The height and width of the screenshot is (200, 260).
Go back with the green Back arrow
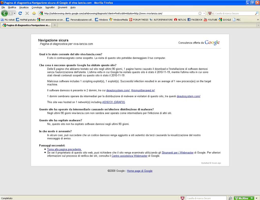click(x=5, y=13)
